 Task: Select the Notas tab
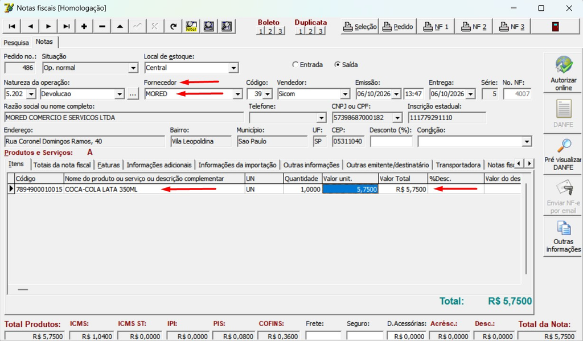(x=44, y=42)
